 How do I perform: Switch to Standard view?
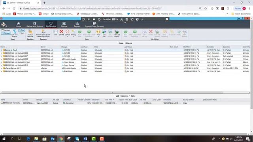tap(6, 30)
